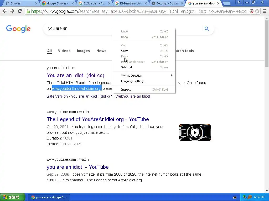Click the system clock showing 6:36 PM
The height and width of the screenshot is (201, 269).
(259, 197)
